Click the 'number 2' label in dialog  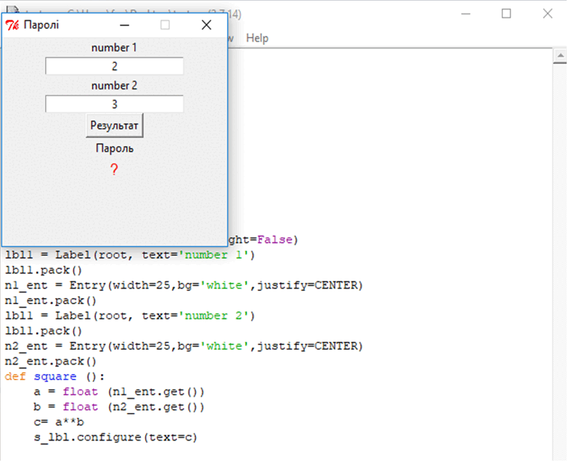coord(114,85)
